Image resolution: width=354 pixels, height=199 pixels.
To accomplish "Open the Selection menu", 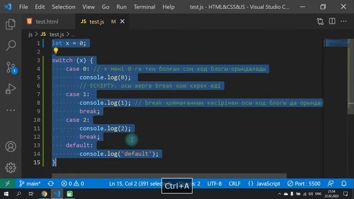I will (64, 7).
